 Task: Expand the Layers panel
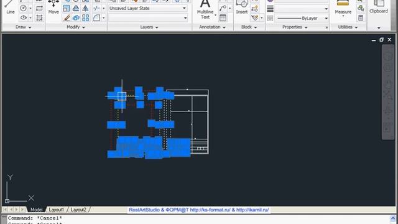[x=149, y=27]
